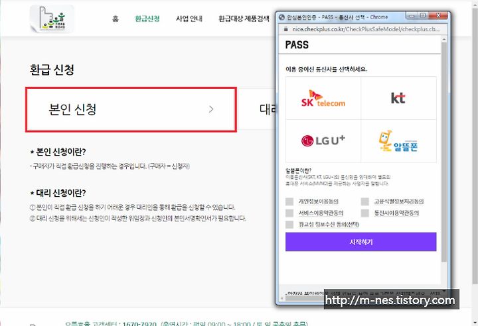Click the partly hidden 대리 신청 box

coord(258,109)
